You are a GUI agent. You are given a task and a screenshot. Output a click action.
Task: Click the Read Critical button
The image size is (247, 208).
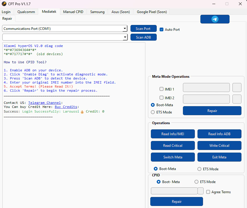pos(173,145)
